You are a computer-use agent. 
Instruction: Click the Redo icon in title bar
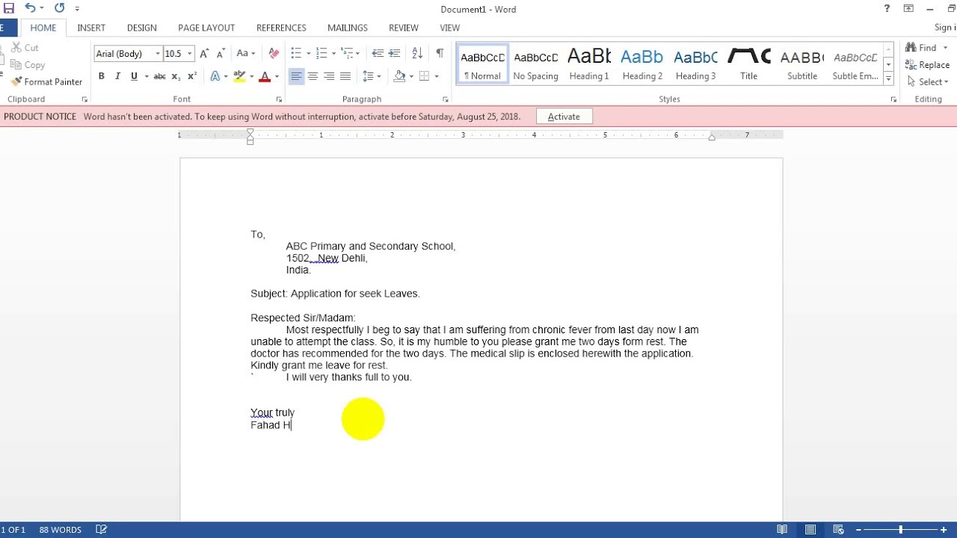(60, 8)
